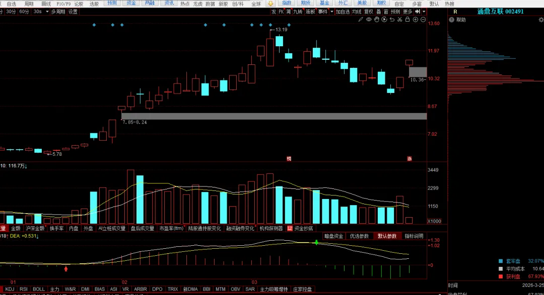544x295 pixels.
Task: Click the PK compare button
Action: (281, 12)
